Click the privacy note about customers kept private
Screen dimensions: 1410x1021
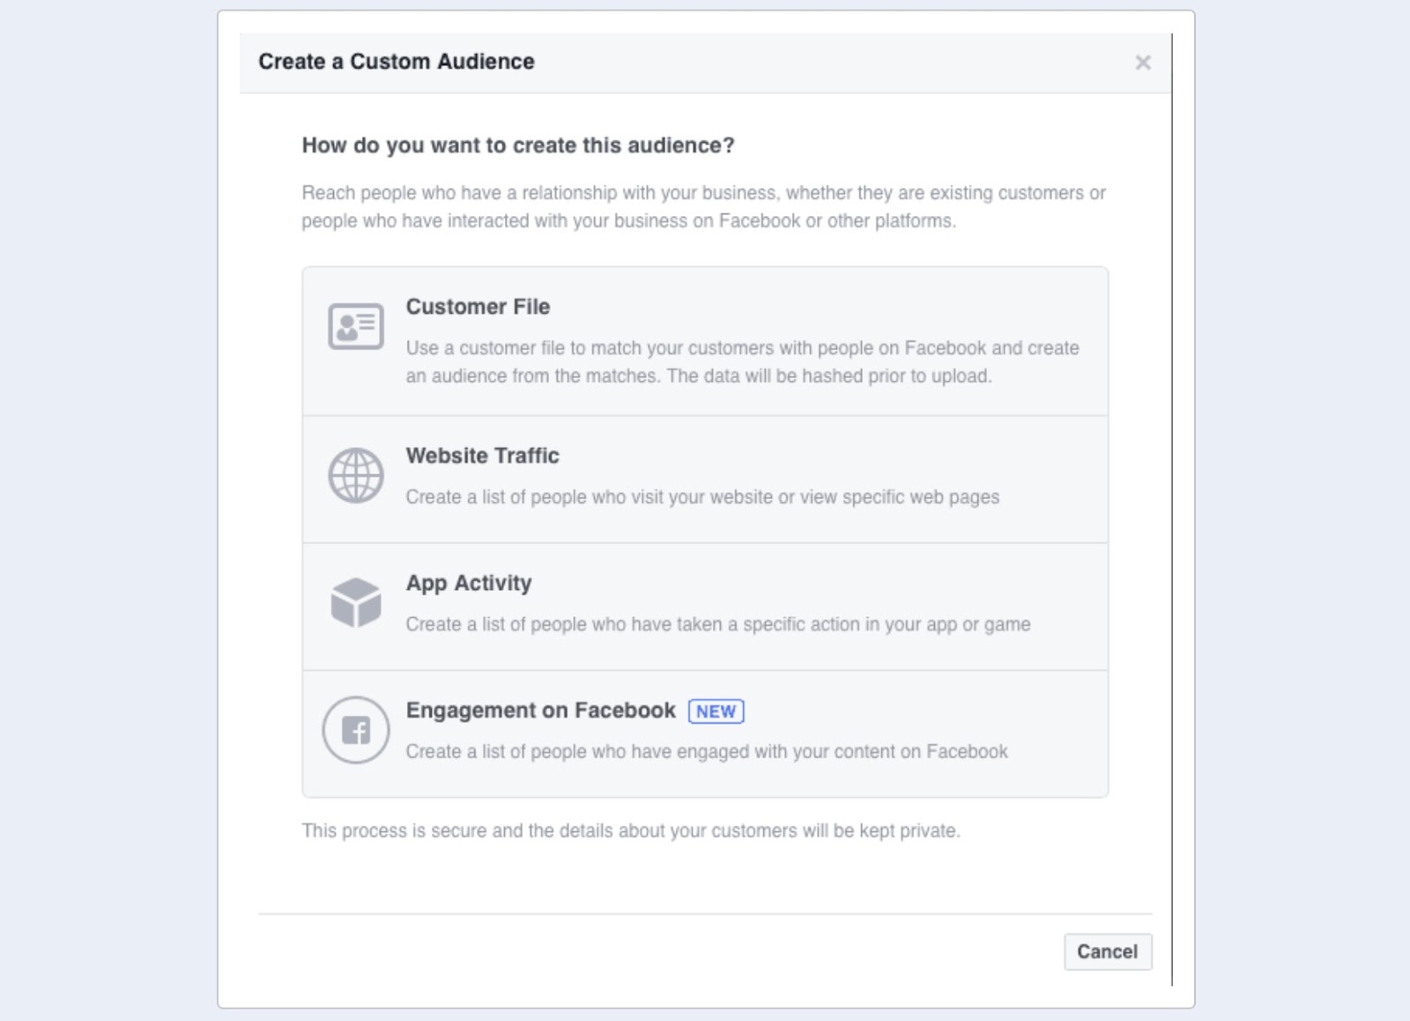click(x=630, y=831)
